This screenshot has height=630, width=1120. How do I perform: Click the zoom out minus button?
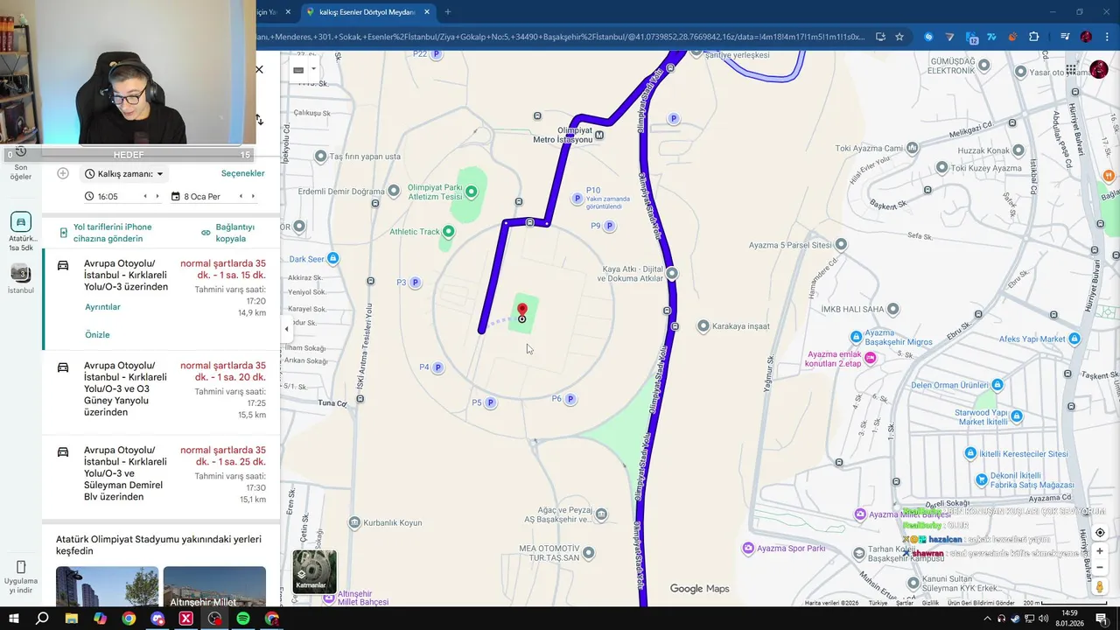tap(1100, 567)
